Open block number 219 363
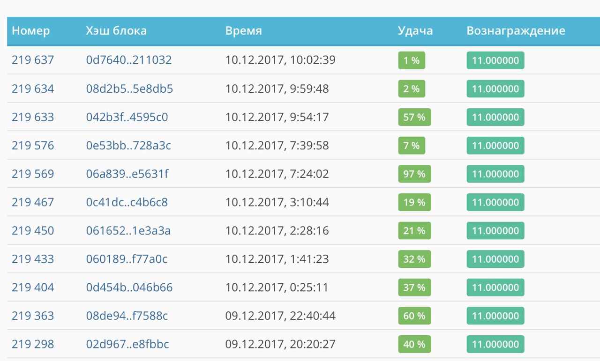Image resolution: width=600 pixels, height=361 pixels. (x=33, y=316)
